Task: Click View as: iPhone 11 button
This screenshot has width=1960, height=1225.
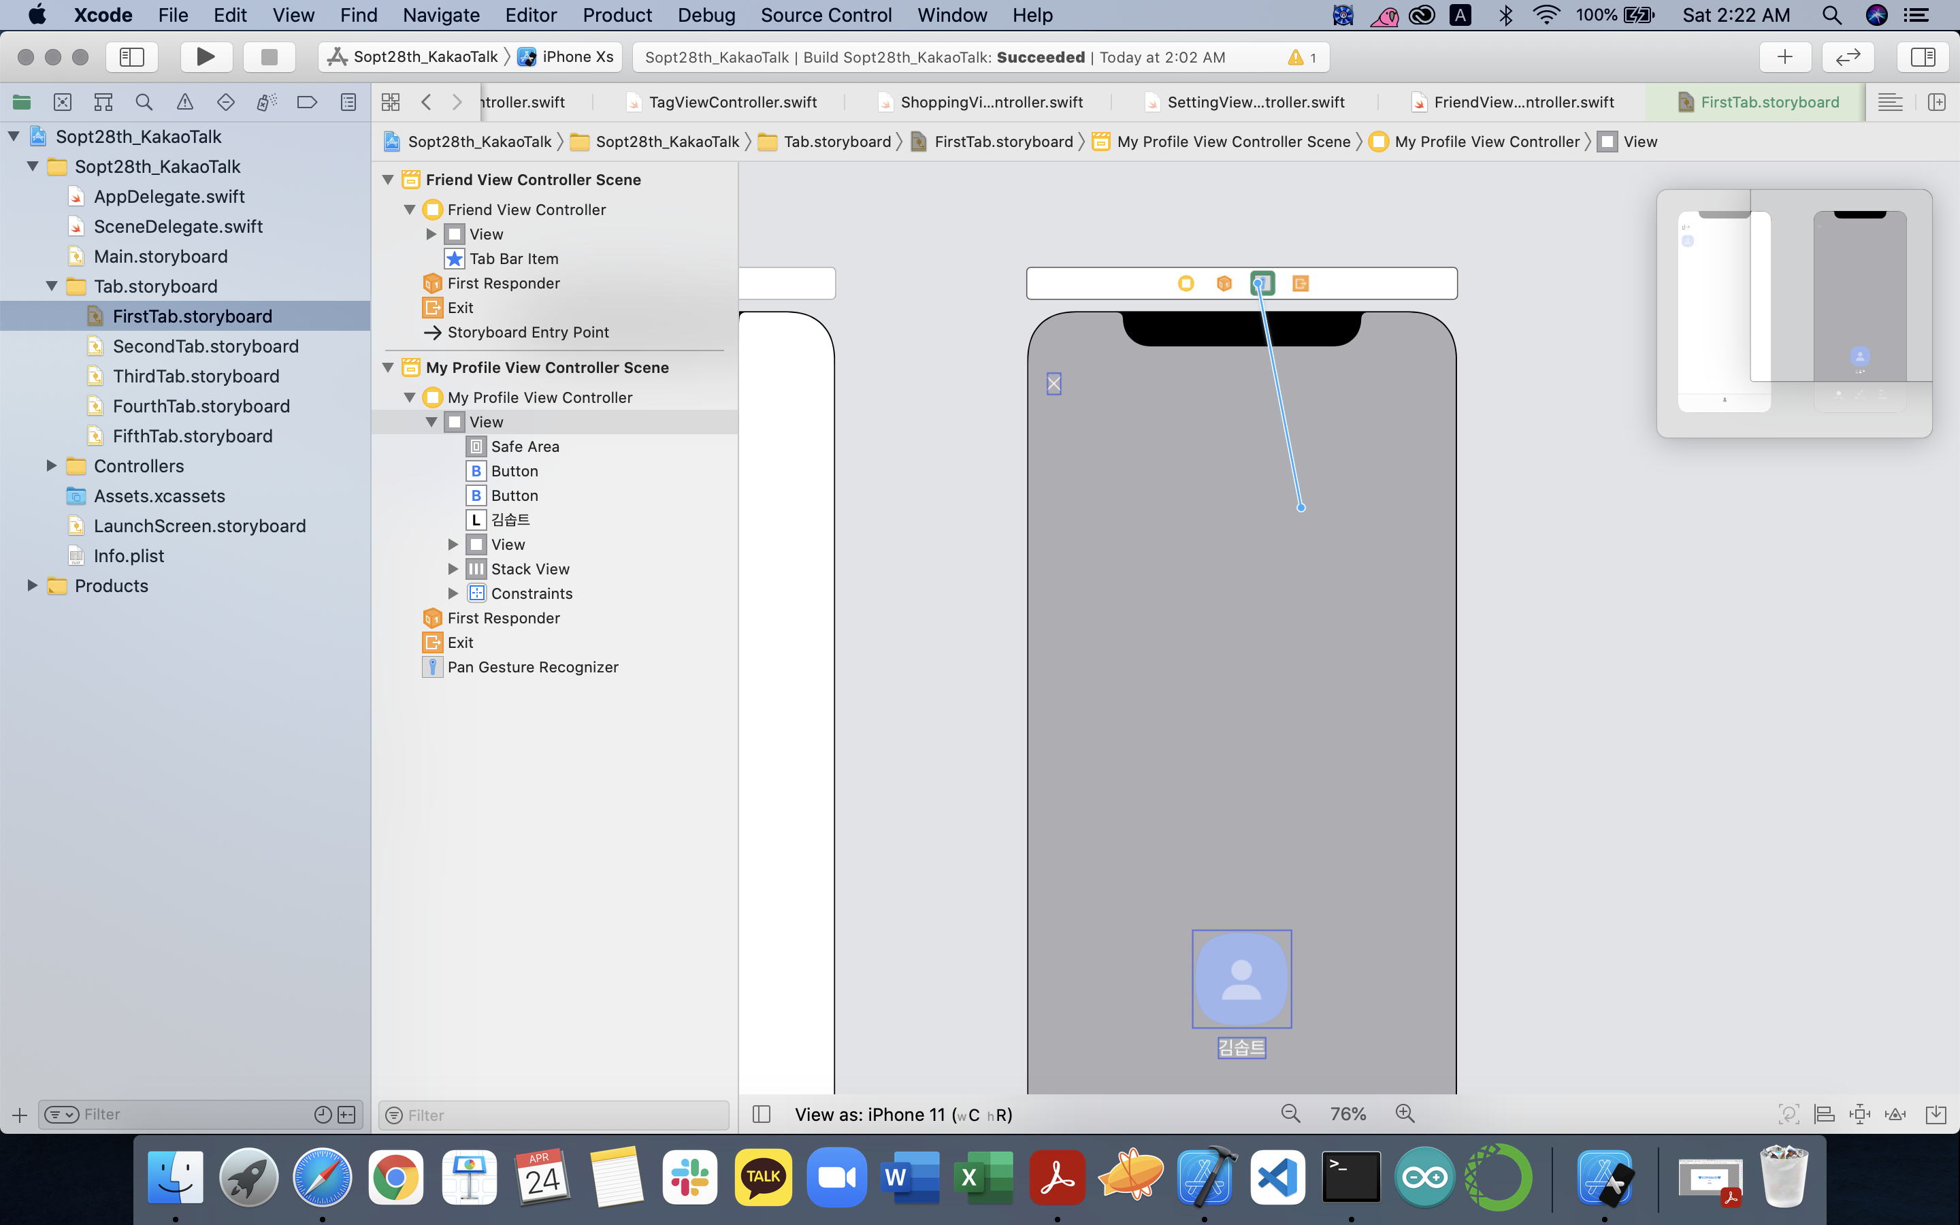Action: click(903, 1114)
